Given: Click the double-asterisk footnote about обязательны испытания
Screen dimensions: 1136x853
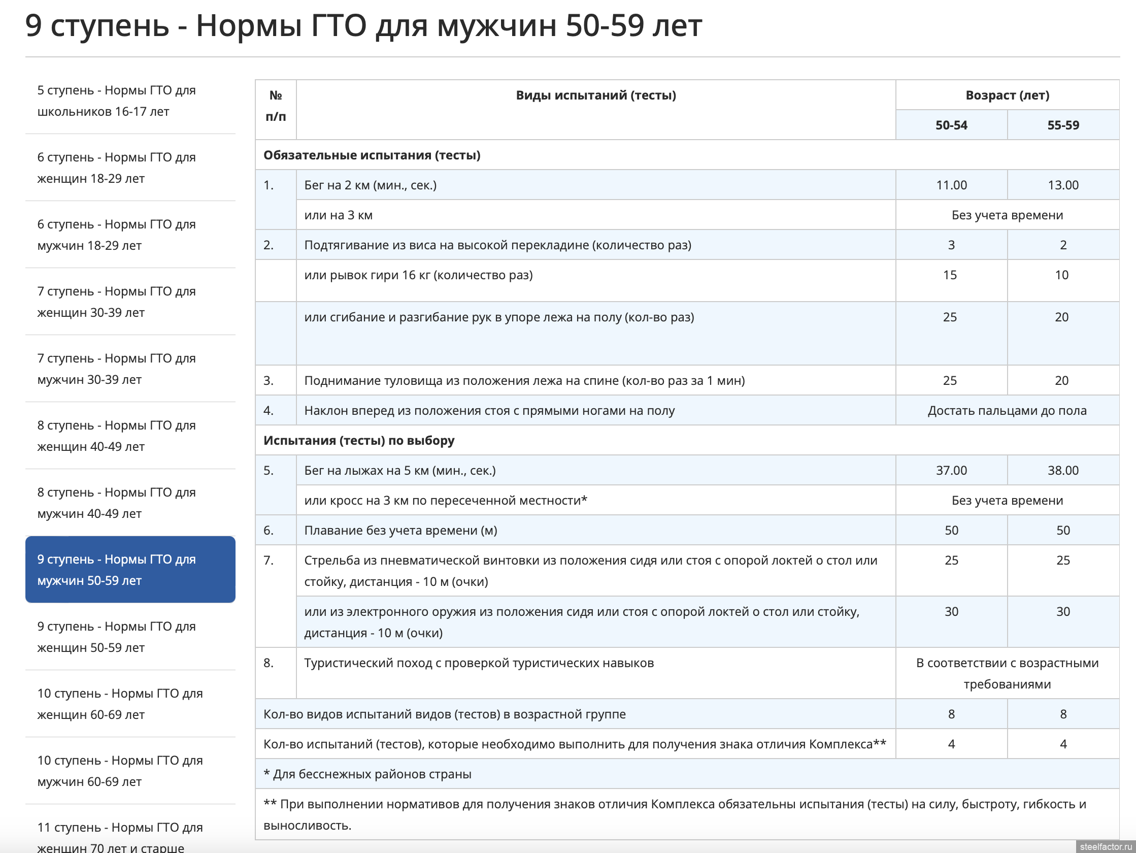Looking at the screenshot, I should (x=687, y=815).
